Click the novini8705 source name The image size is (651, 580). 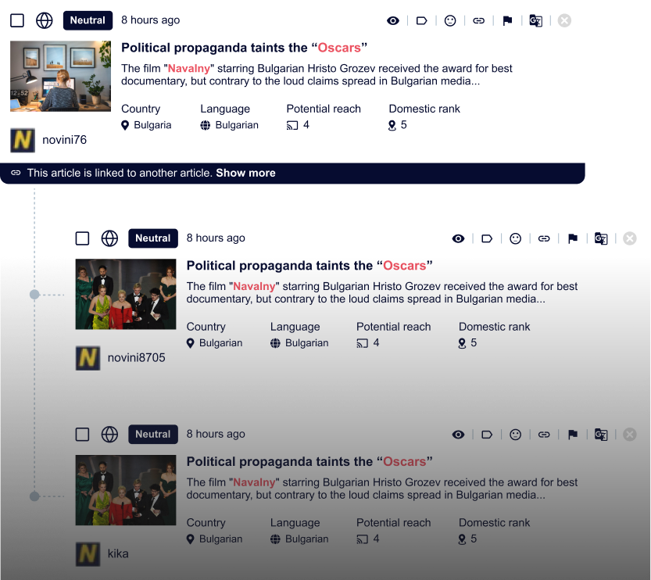coord(136,357)
